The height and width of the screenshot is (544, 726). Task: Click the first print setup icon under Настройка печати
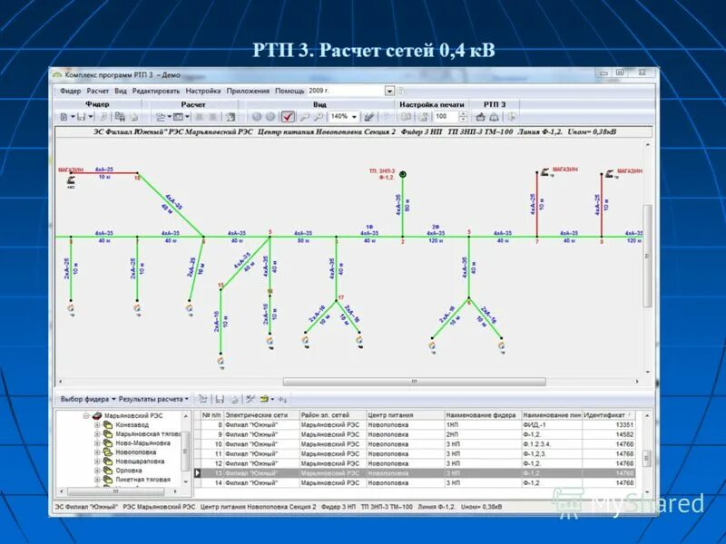point(406,117)
